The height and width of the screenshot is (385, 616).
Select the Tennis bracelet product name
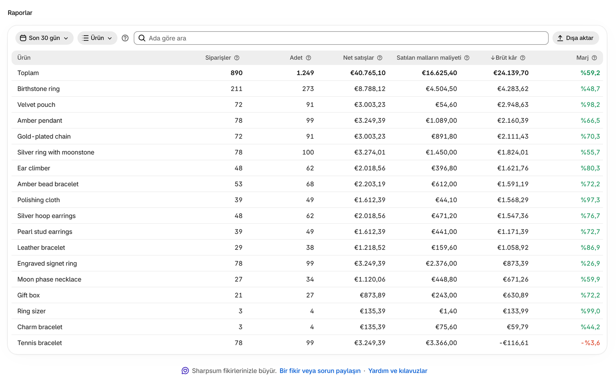click(x=39, y=343)
